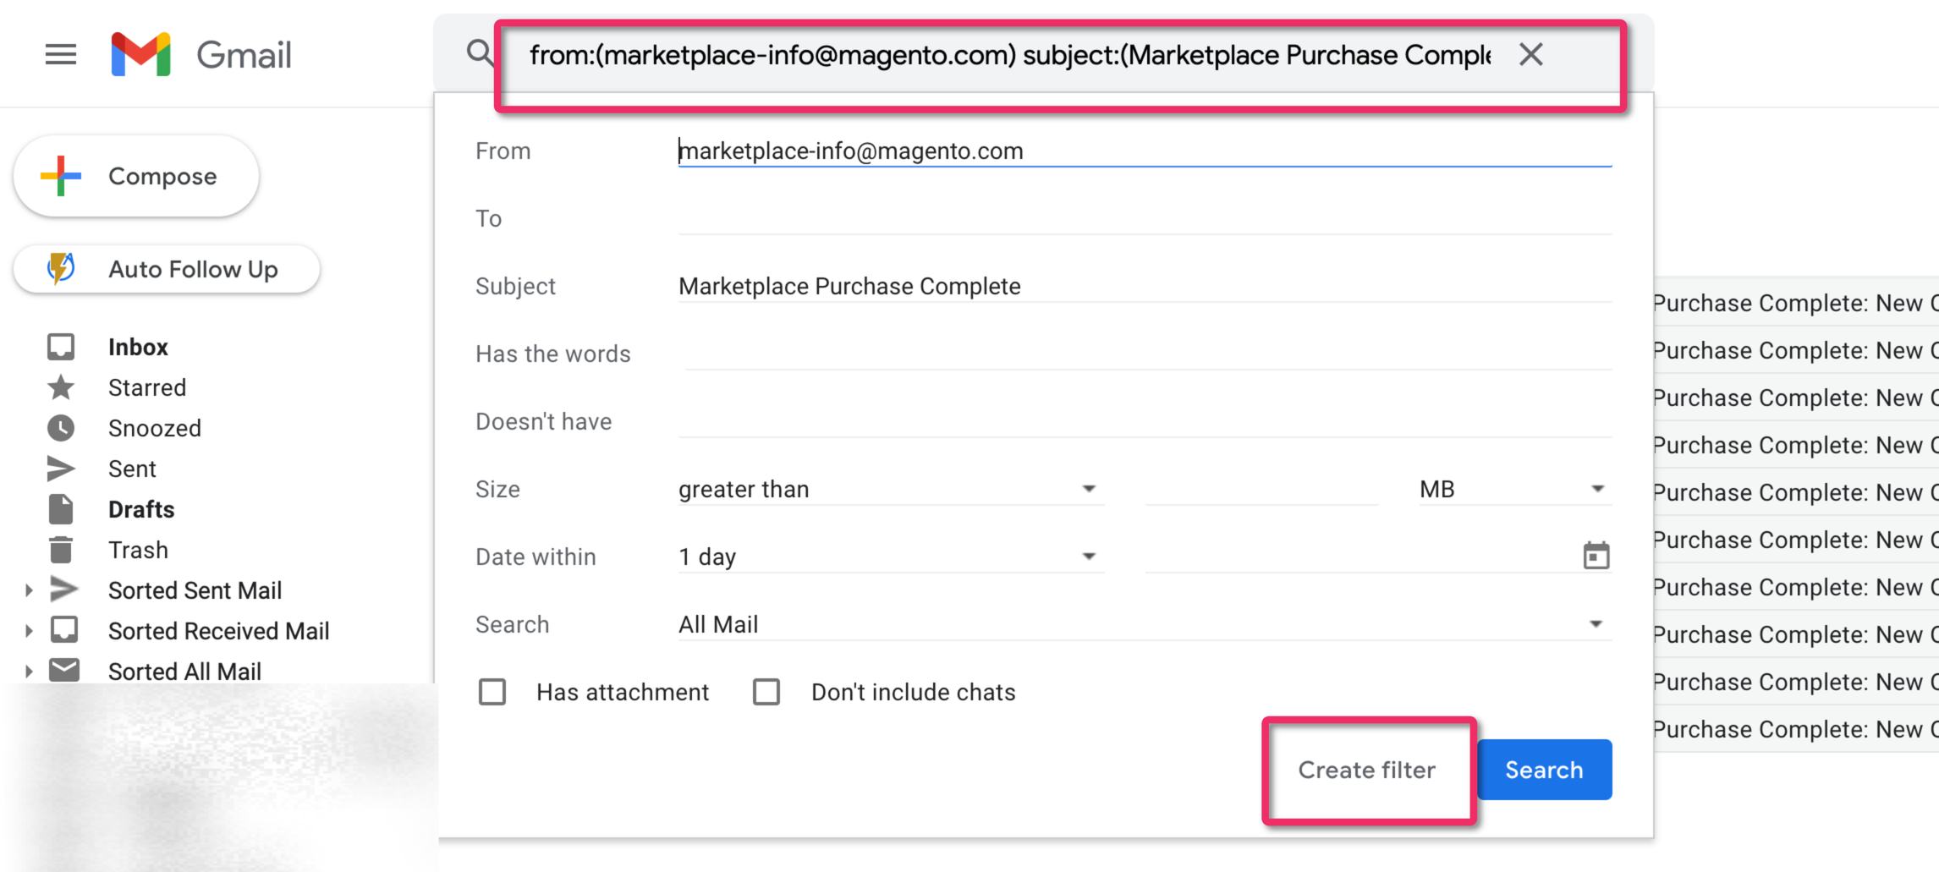Image resolution: width=1939 pixels, height=872 pixels.
Task: Click the Auto Follow Up lightning icon
Action: pyautogui.click(x=61, y=269)
